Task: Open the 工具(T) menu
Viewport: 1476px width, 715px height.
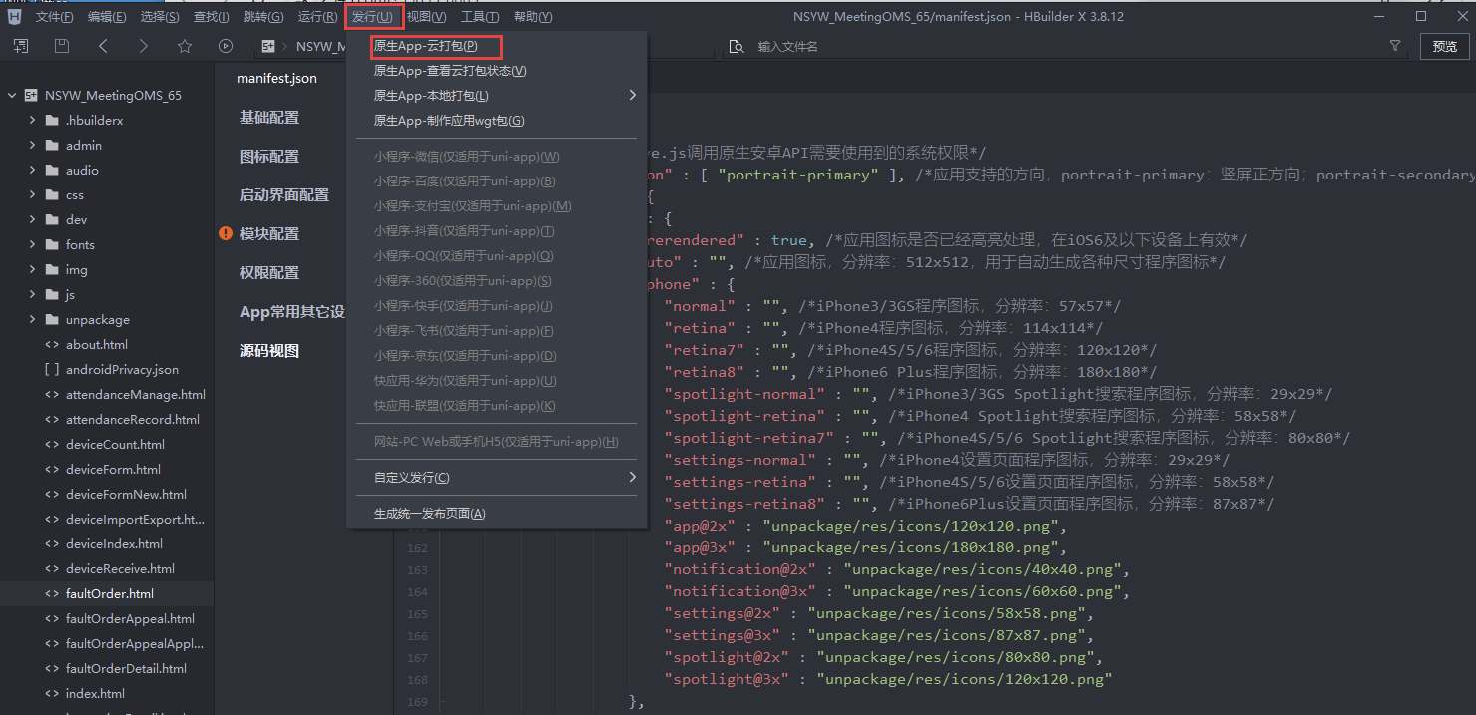Action: 480,17
